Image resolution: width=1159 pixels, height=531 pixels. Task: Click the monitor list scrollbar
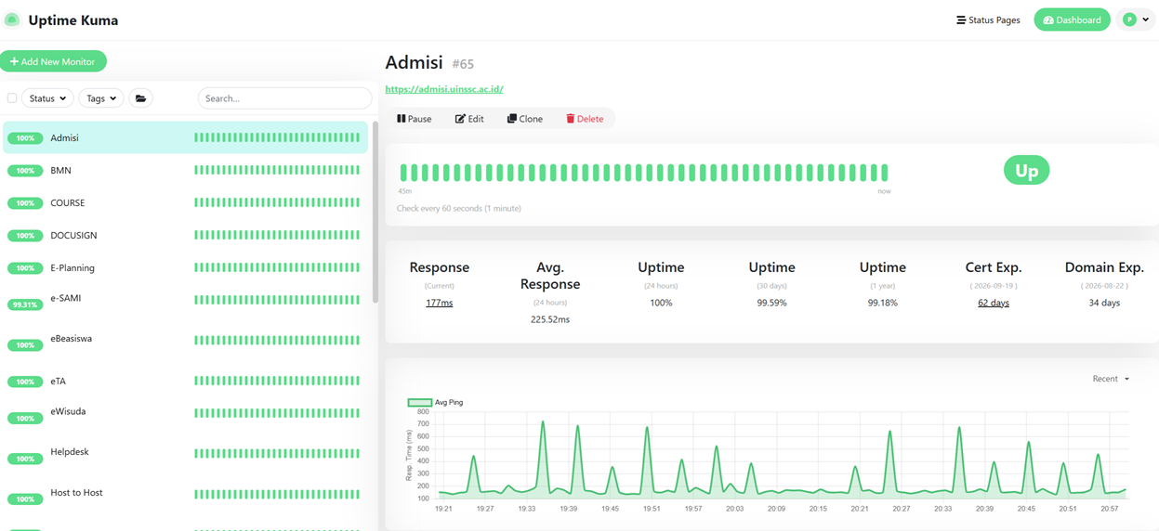(x=375, y=212)
